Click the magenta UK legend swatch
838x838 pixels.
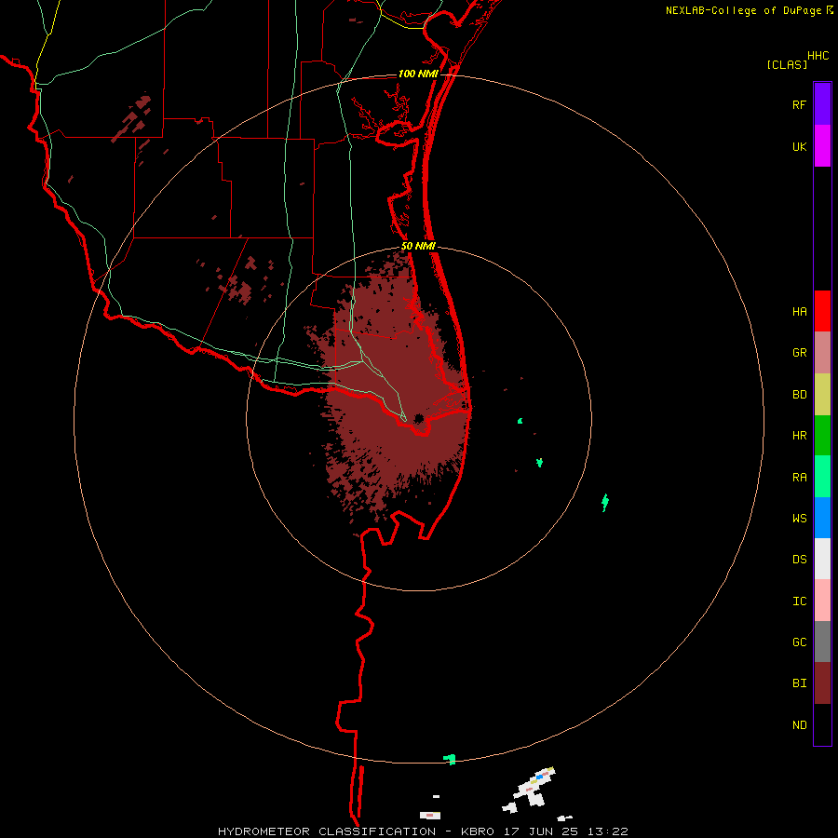[822, 146]
